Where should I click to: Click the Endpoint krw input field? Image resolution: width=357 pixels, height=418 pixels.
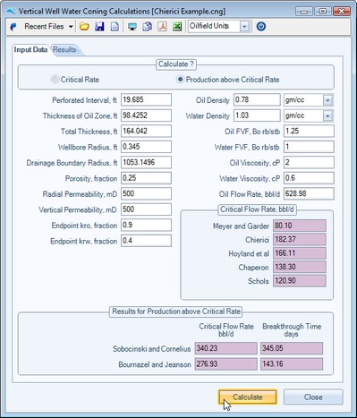tap(146, 241)
